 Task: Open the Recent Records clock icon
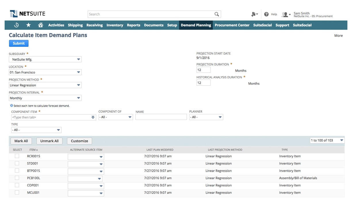(16, 25)
